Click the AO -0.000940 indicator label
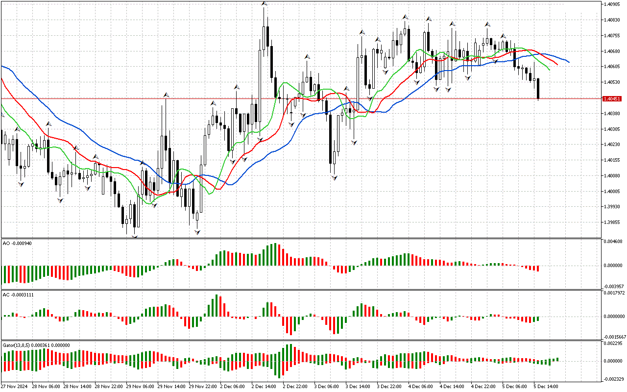 click(x=17, y=243)
